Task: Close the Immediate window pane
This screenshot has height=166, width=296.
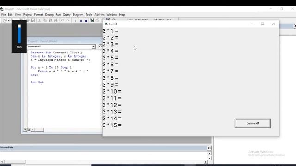Action: point(209,148)
